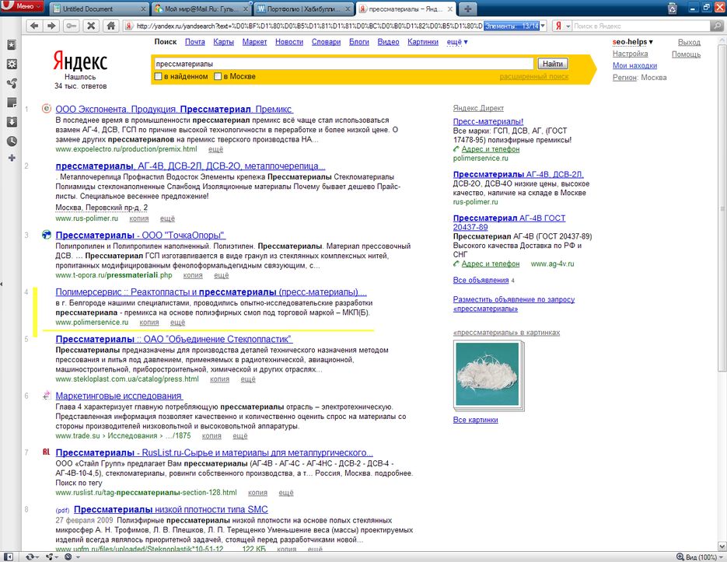
Task: Open the Блоги service link
Action: 359,42
